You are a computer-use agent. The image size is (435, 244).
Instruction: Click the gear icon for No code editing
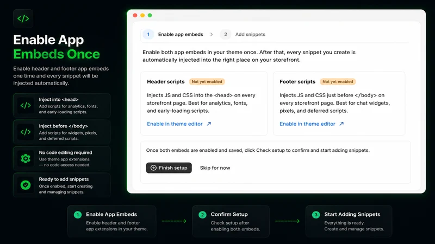[x=26, y=158]
